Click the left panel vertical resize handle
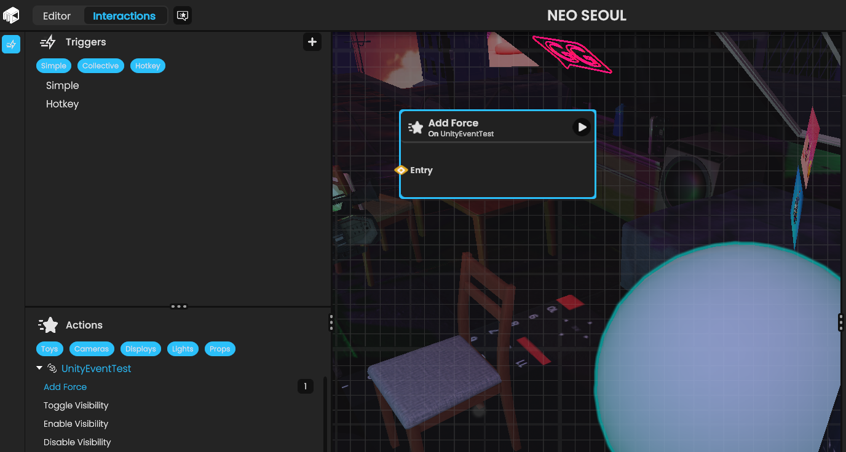 click(x=331, y=322)
